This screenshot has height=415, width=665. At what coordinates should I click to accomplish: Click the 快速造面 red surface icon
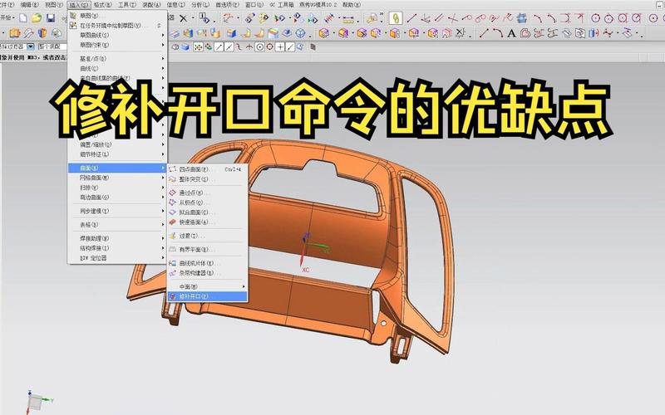[173, 222]
